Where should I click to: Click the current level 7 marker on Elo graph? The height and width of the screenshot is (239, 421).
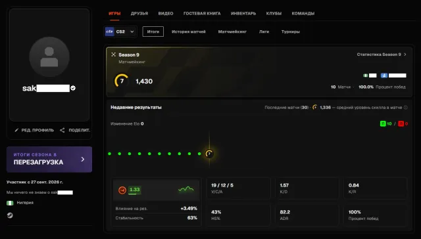point(209,154)
